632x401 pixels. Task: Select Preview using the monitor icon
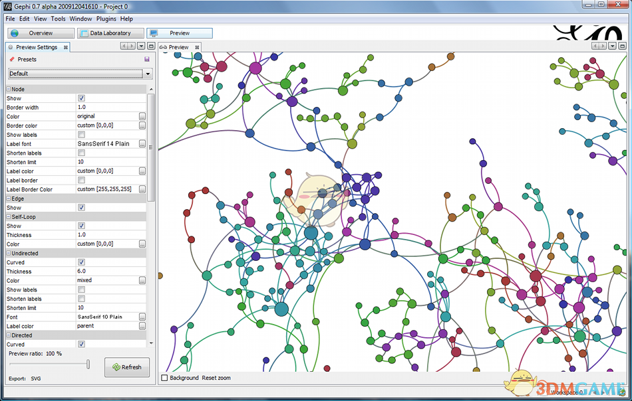tap(153, 33)
